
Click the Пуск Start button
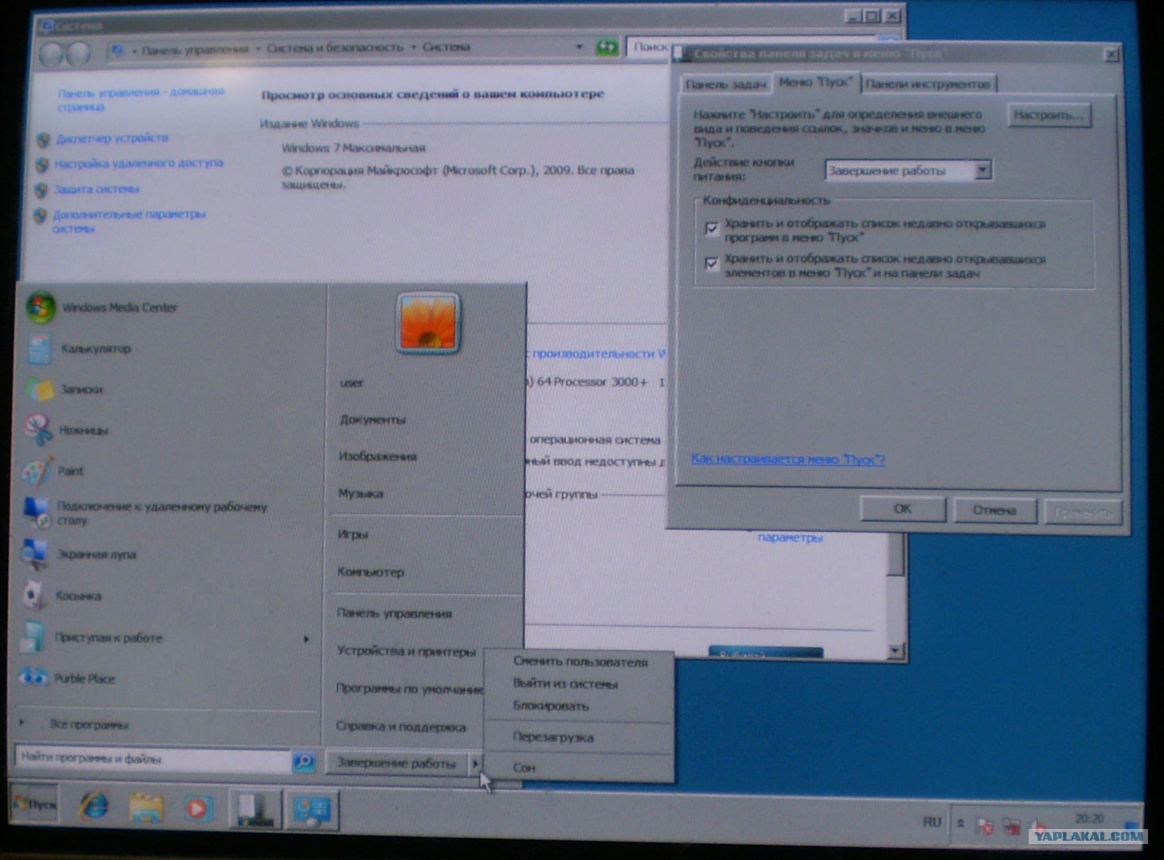35,804
